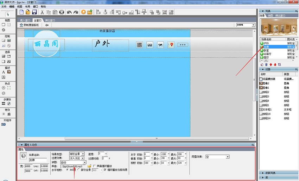Click the Undo arrow icon

(x=69, y=12)
